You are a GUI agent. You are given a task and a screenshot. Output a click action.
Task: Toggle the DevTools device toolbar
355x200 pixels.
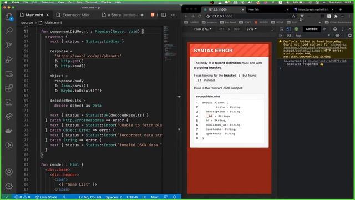click(x=288, y=29)
